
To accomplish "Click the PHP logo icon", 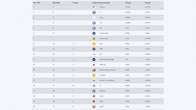I will pos(94,49).
